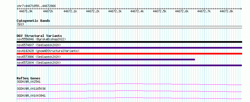Click ruler tick label 44672.1k
This screenshot has height=102, width=250.
click(70, 11)
